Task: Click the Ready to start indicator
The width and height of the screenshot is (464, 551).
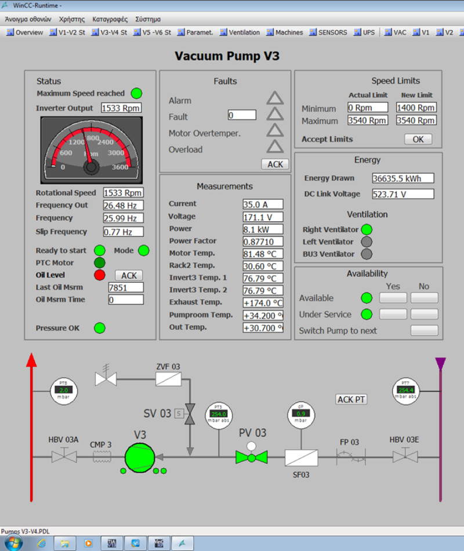Action: click(x=100, y=250)
